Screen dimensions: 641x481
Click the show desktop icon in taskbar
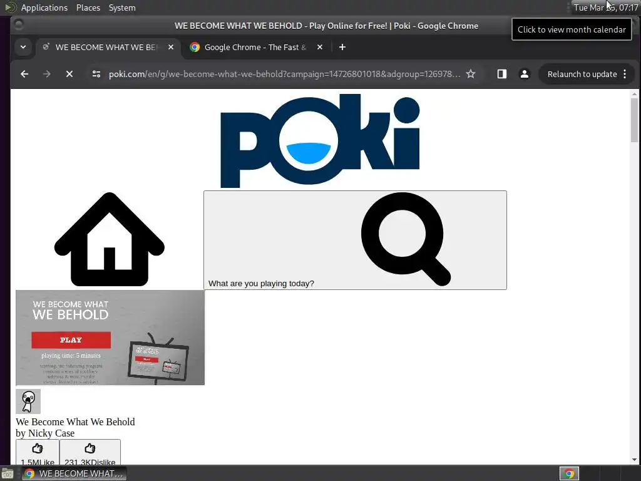click(x=8, y=473)
